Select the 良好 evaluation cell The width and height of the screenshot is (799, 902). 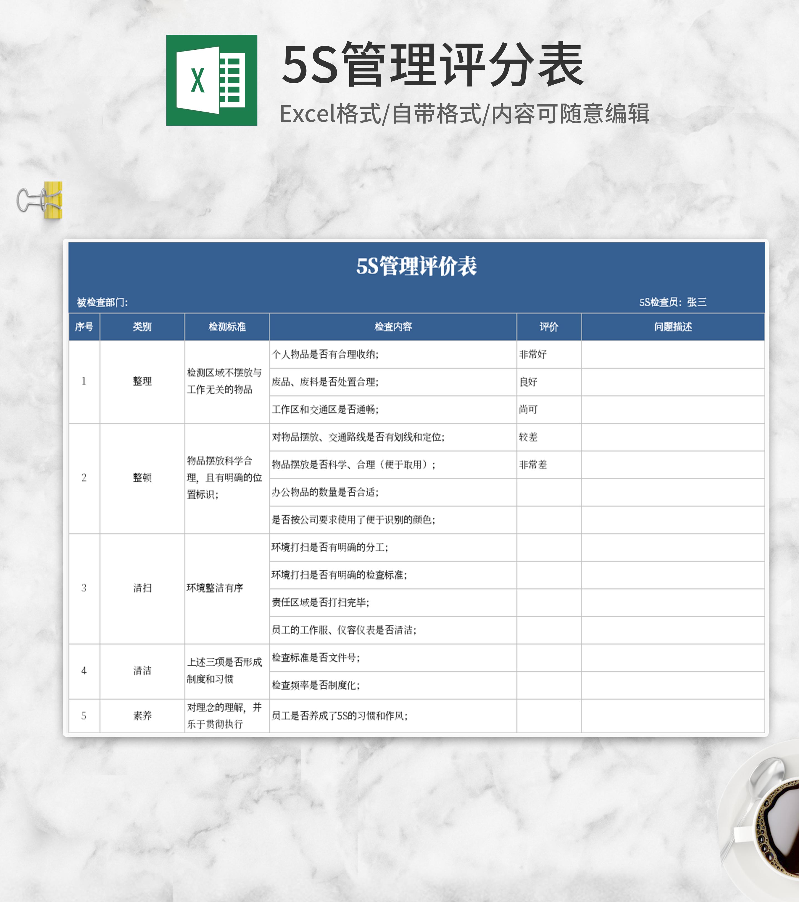click(529, 382)
